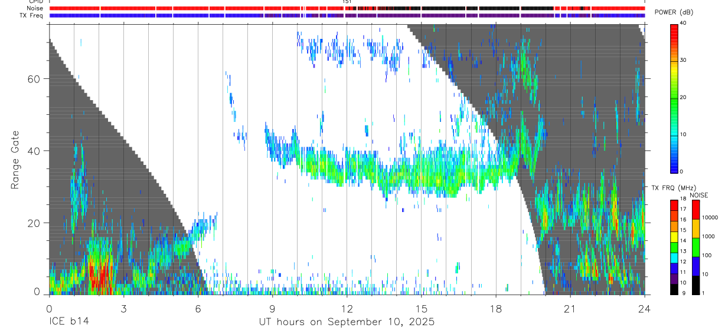
Task: Click the 'ICE b14' label
Action: pos(68,322)
